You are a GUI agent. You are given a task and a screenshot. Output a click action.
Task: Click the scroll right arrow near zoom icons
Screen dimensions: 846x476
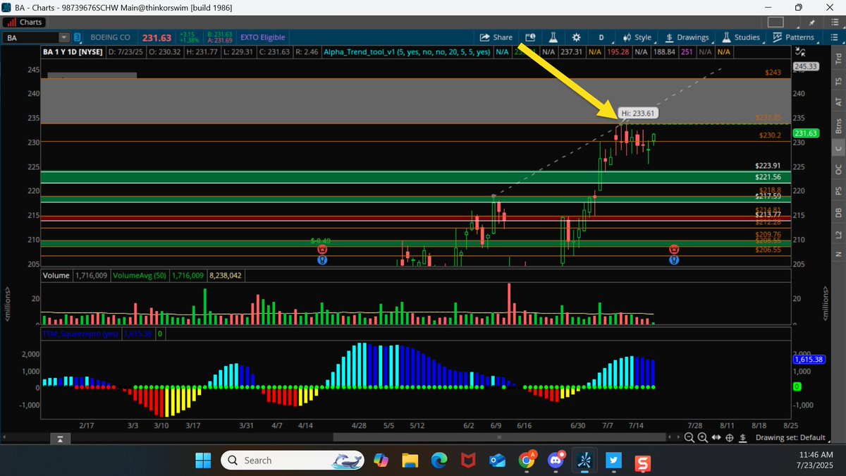tap(680, 438)
